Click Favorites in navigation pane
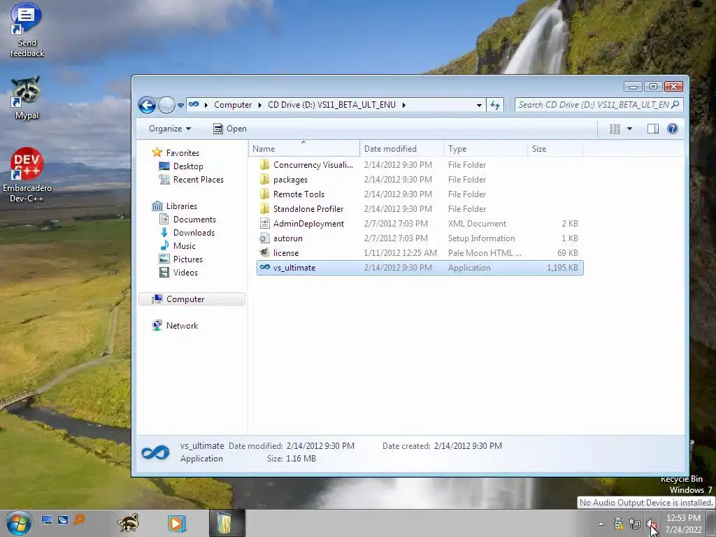 (x=182, y=153)
